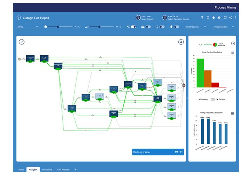Click the copy windows icon in the header
This screenshot has width=252, height=175.
(x=225, y=17)
